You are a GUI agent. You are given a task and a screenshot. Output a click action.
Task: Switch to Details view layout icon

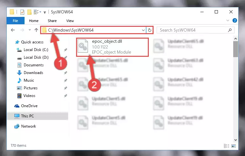click(x=227, y=146)
